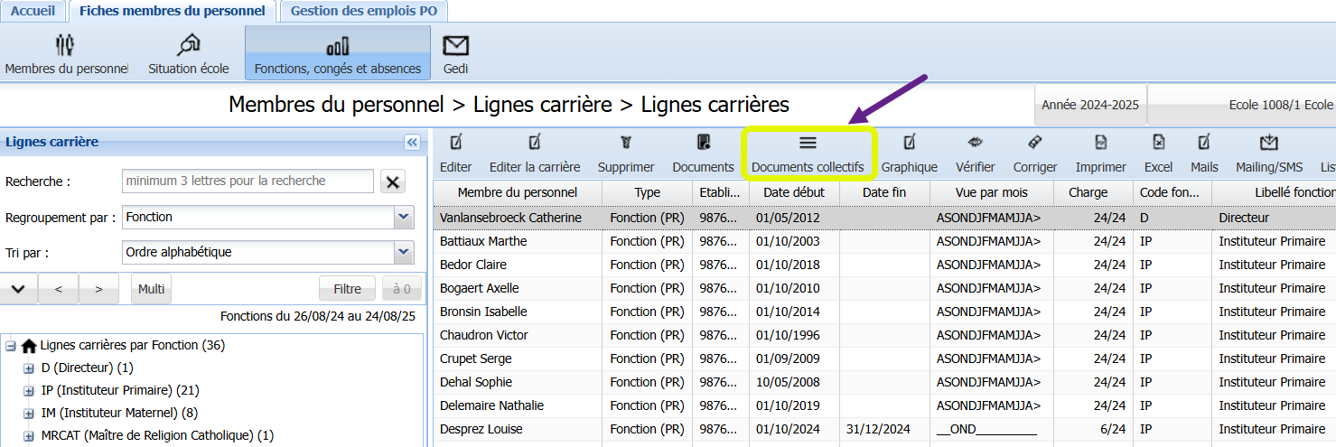Click the Vérifier eye icon
The width and height of the screenshot is (1336, 447).
(975, 143)
